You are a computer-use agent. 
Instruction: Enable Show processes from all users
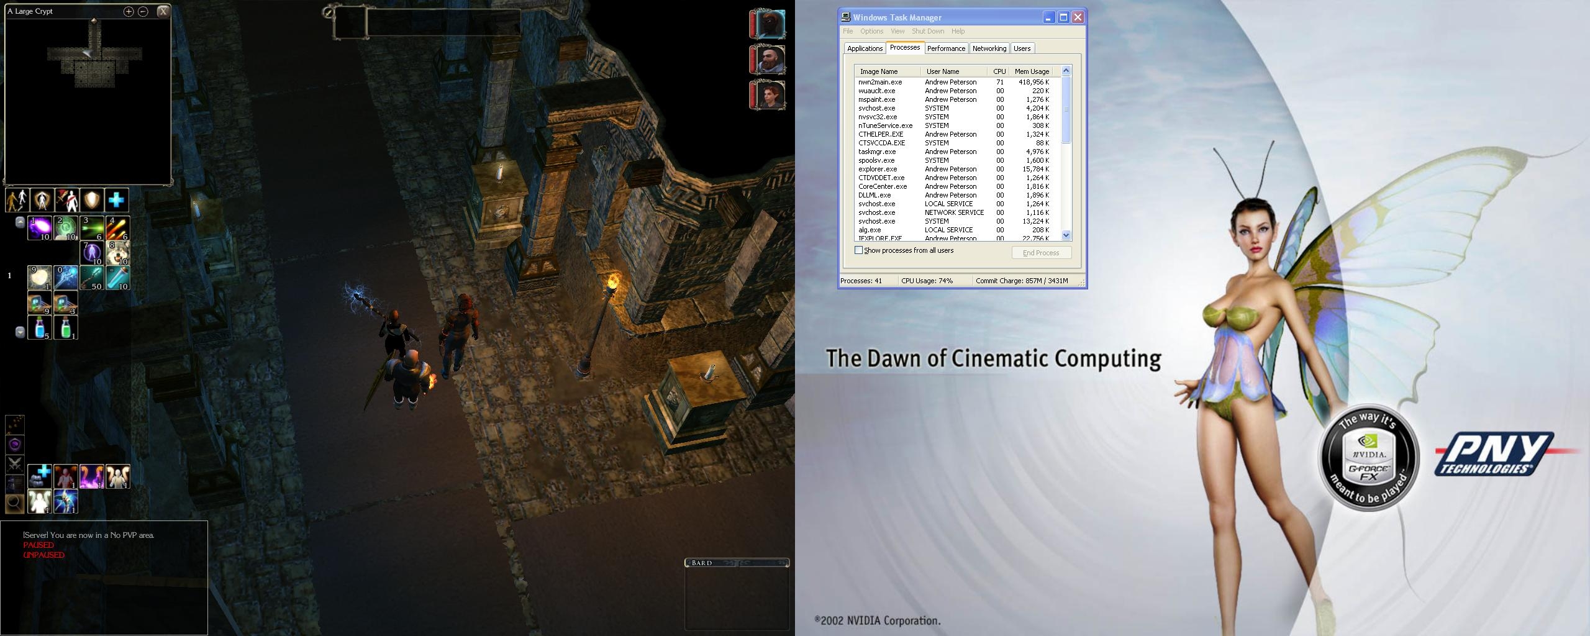[859, 250]
